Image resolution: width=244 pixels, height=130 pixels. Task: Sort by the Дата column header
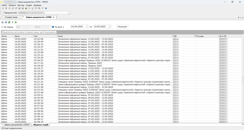pyautogui.click(x=24, y=36)
